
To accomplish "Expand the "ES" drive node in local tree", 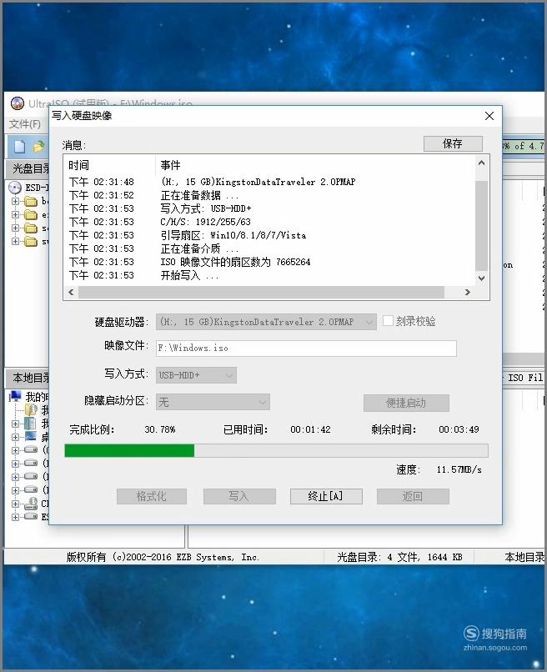I will [16, 517].
